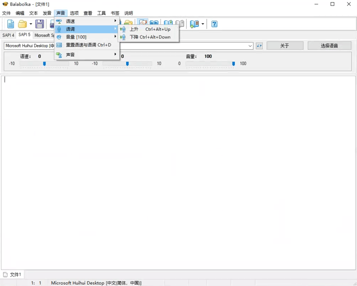357x286 pixels.
Task: Expand the 声音 submenu arrow at bottom
Action: pyautogui.click(x=115, y=54)
